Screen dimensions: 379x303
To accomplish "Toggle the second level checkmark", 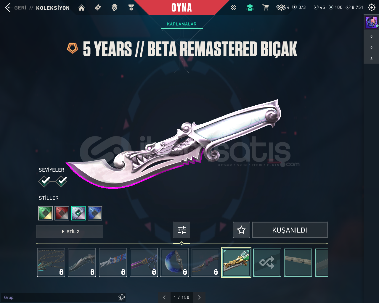I will [62, 181].
